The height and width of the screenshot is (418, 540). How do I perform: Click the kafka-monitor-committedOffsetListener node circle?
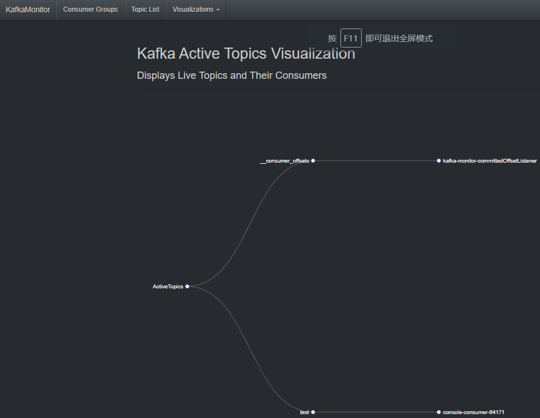439,161
